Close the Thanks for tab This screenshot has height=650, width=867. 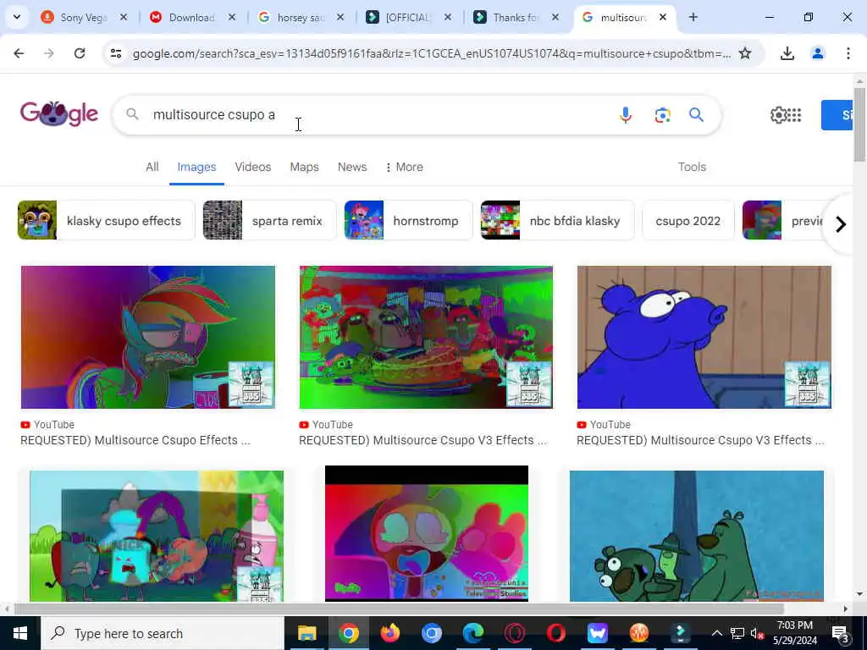[555, 17]
